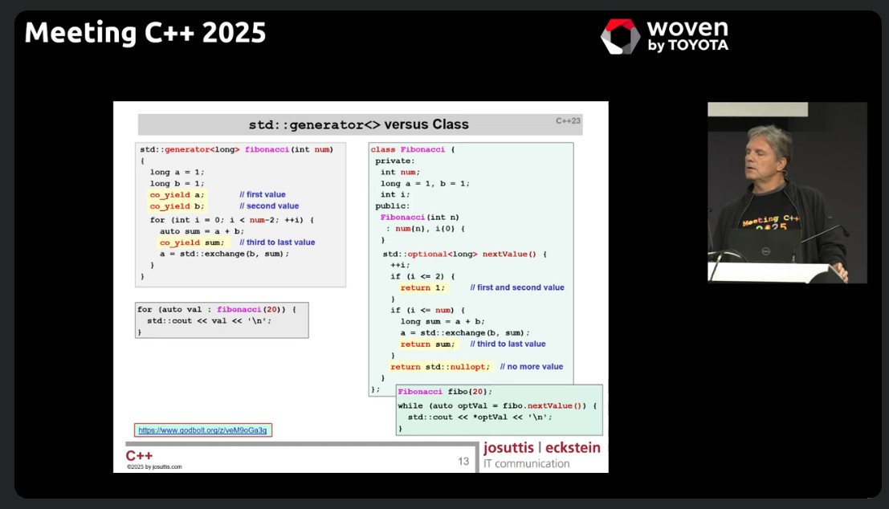Click the presenter webcam video thumbnail
Screen dimensions: 889x509
(786, 192)
